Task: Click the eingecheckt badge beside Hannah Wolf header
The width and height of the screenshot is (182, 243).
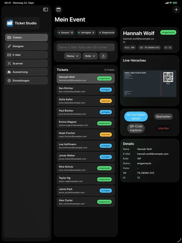Action: click(x=168, y=33)
